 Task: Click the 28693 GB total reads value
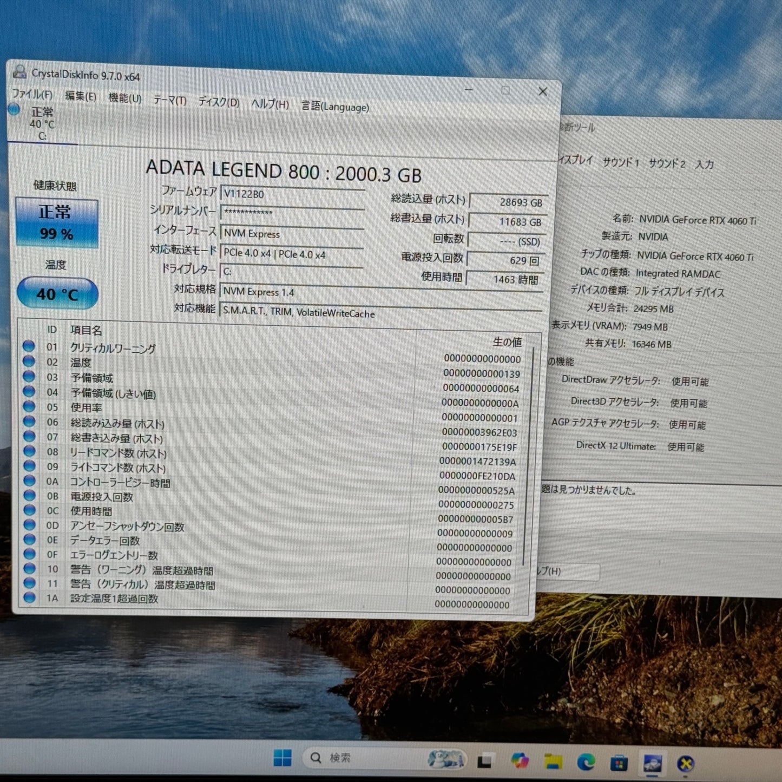508,202
